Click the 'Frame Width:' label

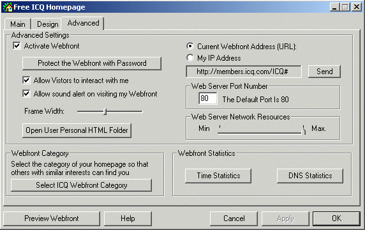pos(44,111)
